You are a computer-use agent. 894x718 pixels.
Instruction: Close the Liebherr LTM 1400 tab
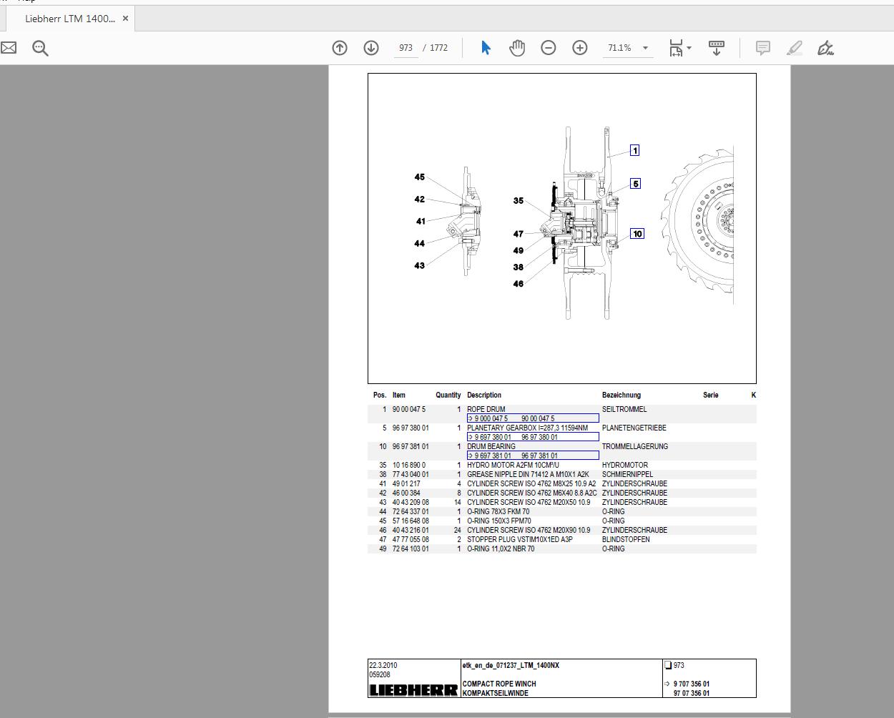126,19
